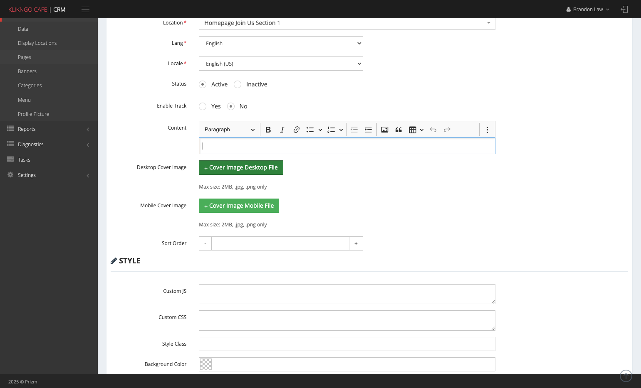Decrease indent in the editor
Viewport: 641px width, 388px height.
(x=354, y=130)
